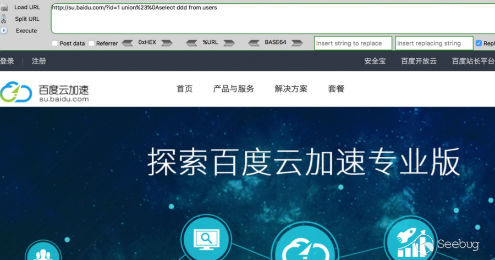Click the BASE64 label
495x260 pixels.
pyautogui.click(x=276, y=42)
